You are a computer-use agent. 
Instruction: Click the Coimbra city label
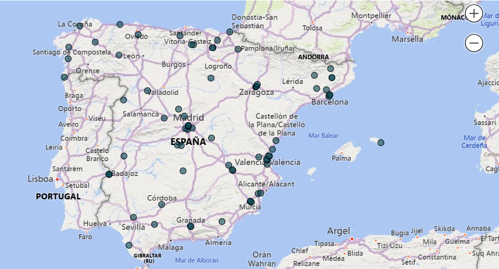(x=74, y=138)
